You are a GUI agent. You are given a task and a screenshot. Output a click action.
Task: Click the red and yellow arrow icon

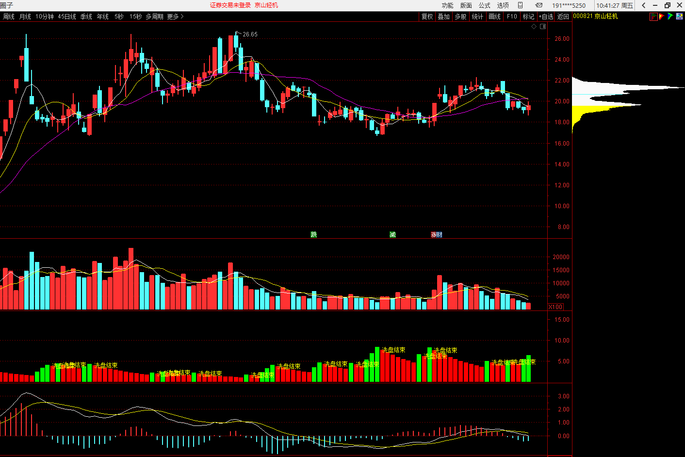point(662,16)
